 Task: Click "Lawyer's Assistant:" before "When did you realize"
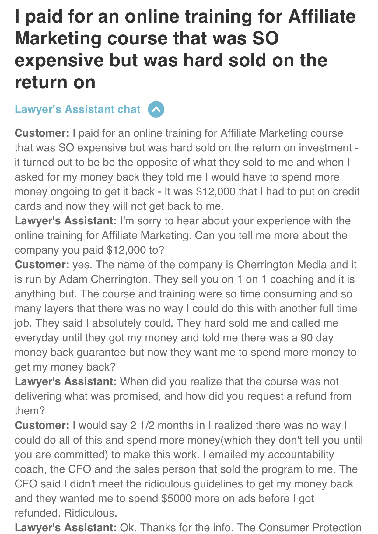66,381
